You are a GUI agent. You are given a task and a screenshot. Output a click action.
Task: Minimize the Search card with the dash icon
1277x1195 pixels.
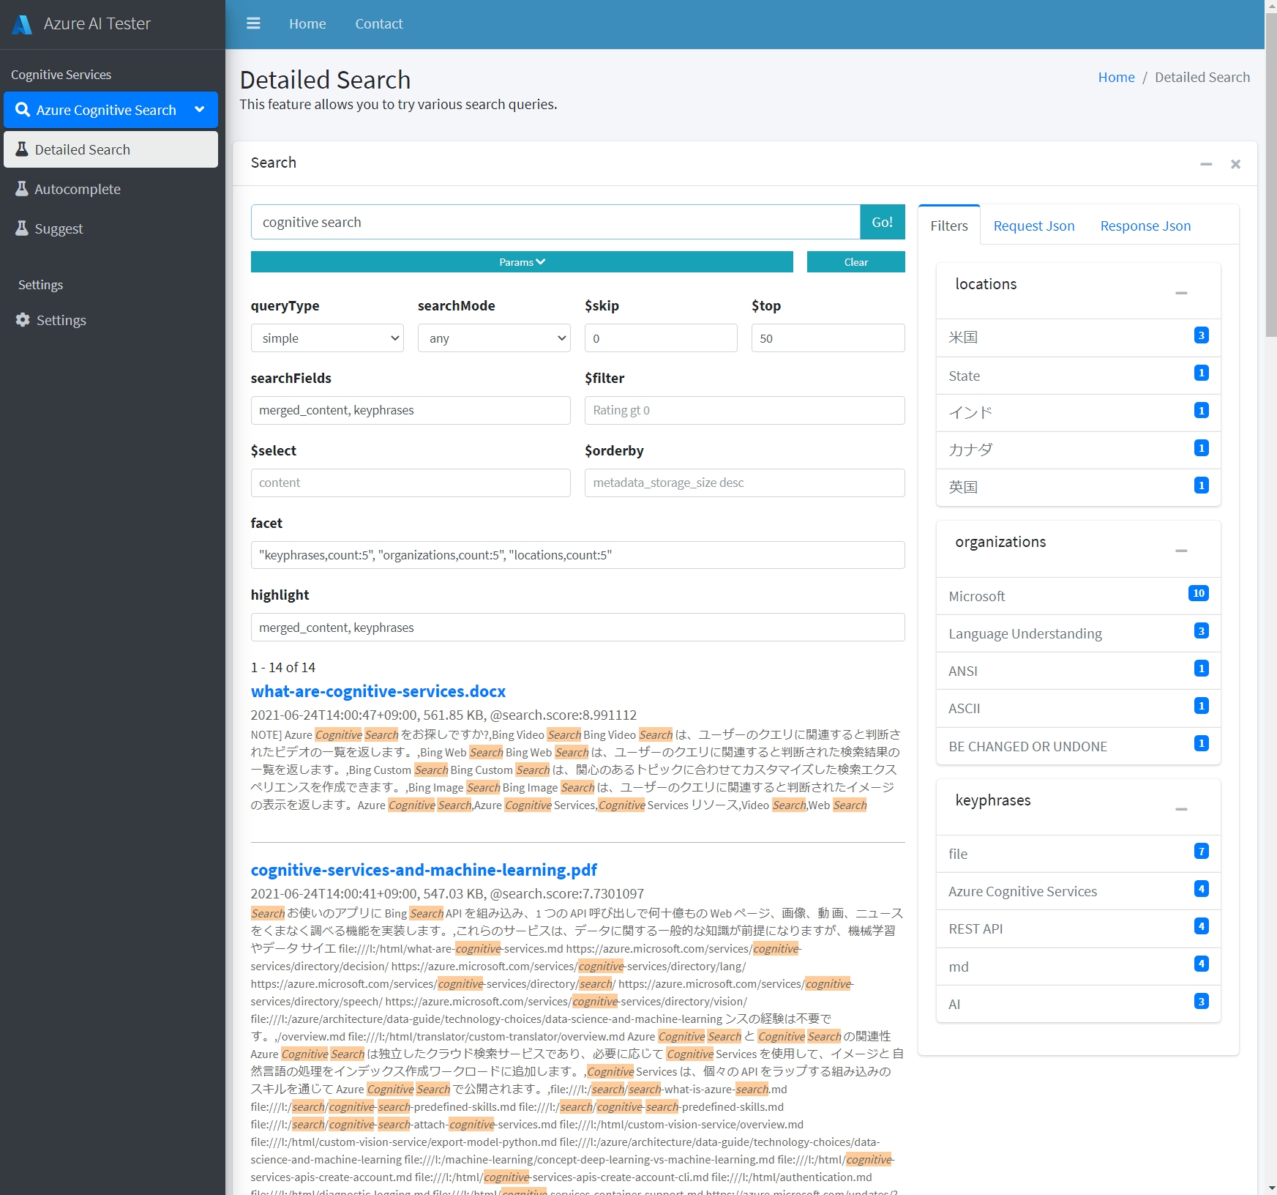[x=1206, y=164]
